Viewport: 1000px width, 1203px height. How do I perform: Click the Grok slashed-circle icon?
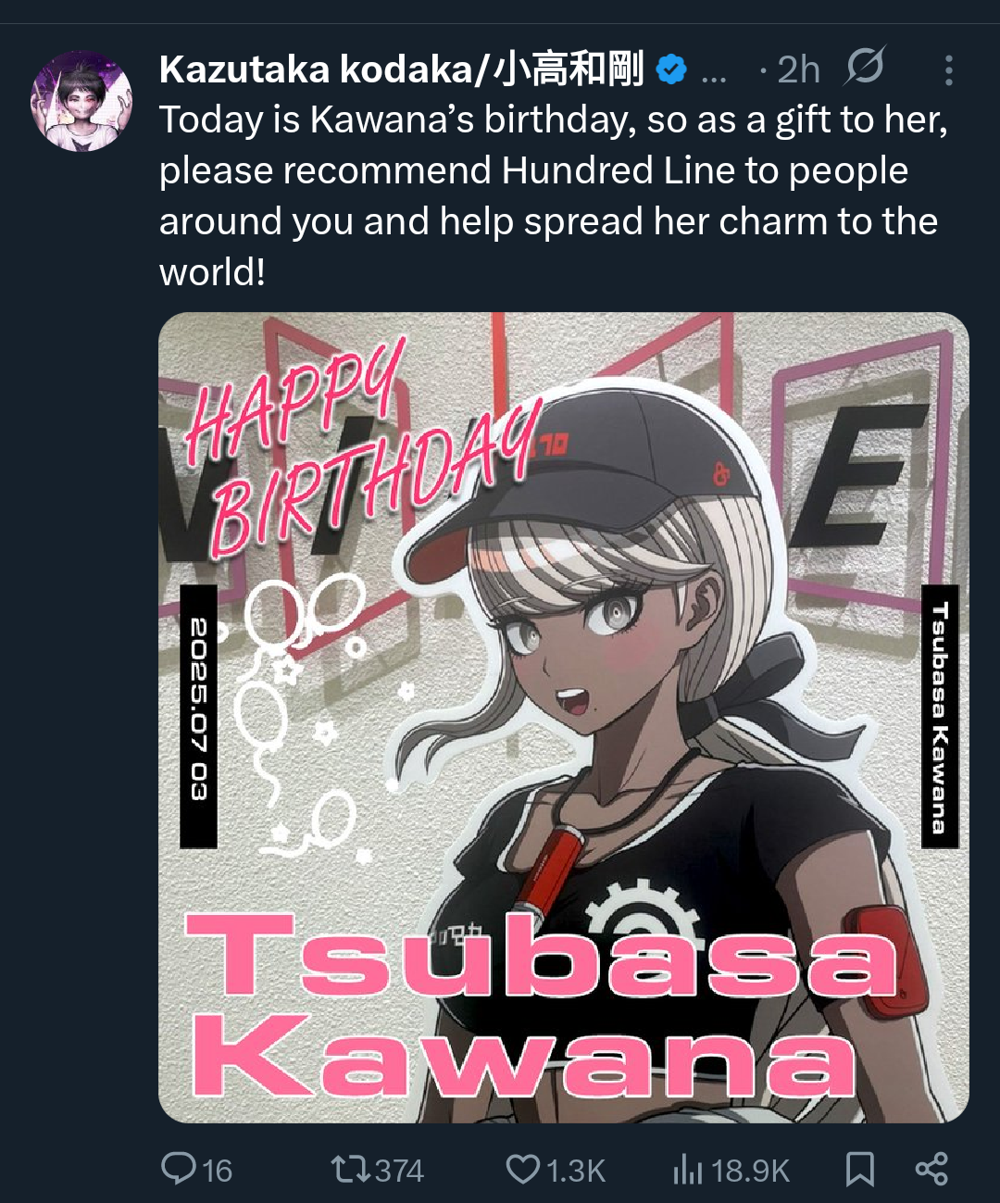coord(867,67)
